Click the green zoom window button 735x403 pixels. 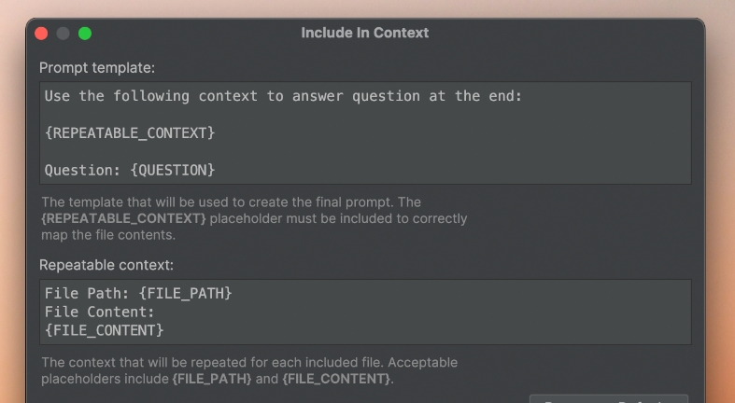click(85, 34)
